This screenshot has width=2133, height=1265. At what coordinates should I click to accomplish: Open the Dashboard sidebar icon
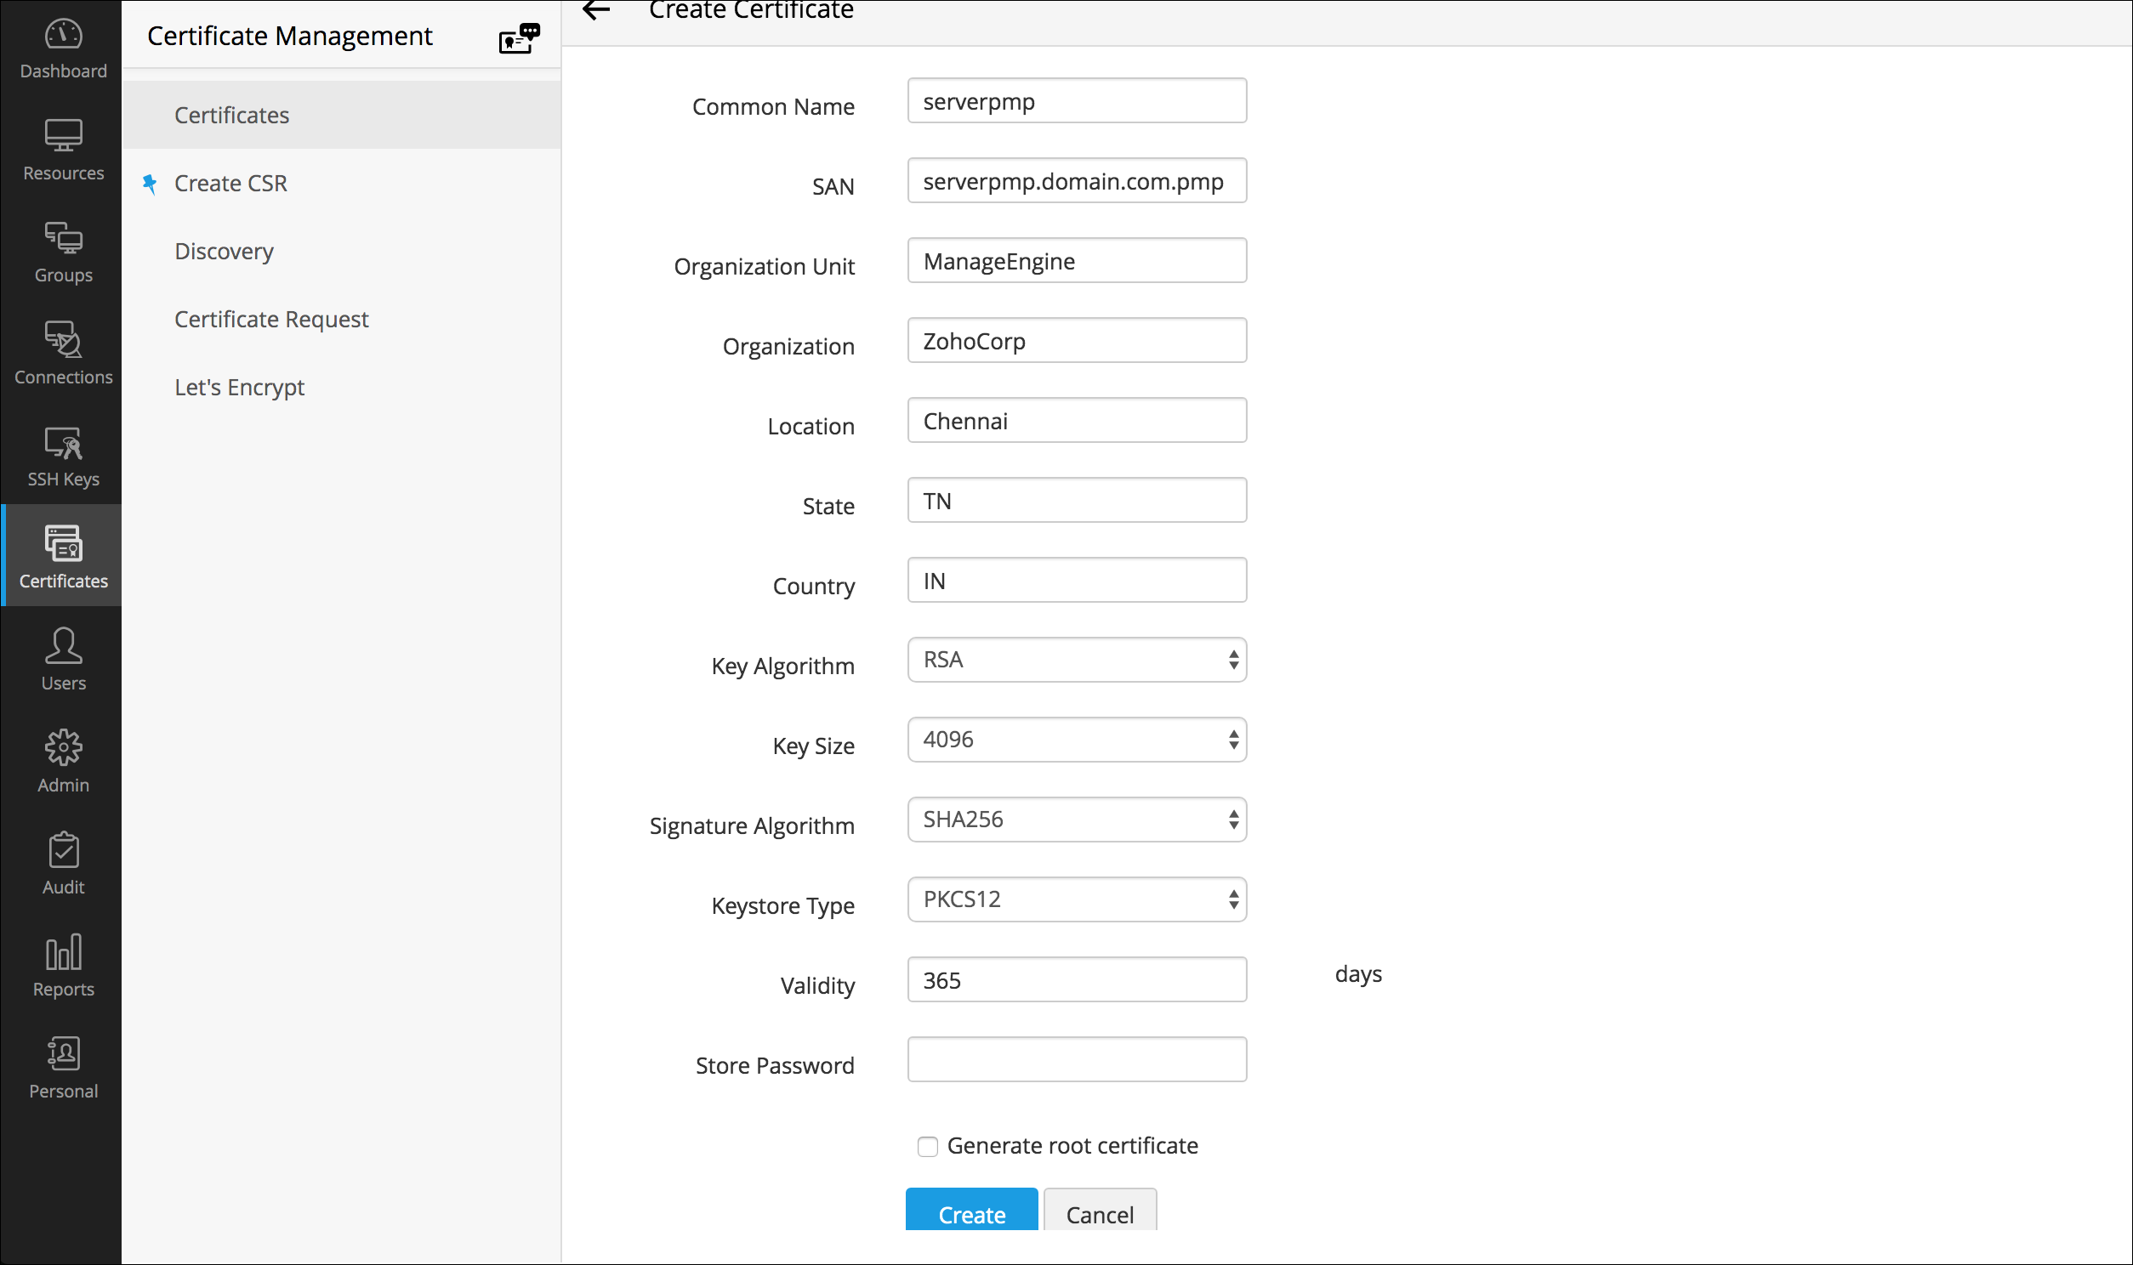tap(63, 36)
